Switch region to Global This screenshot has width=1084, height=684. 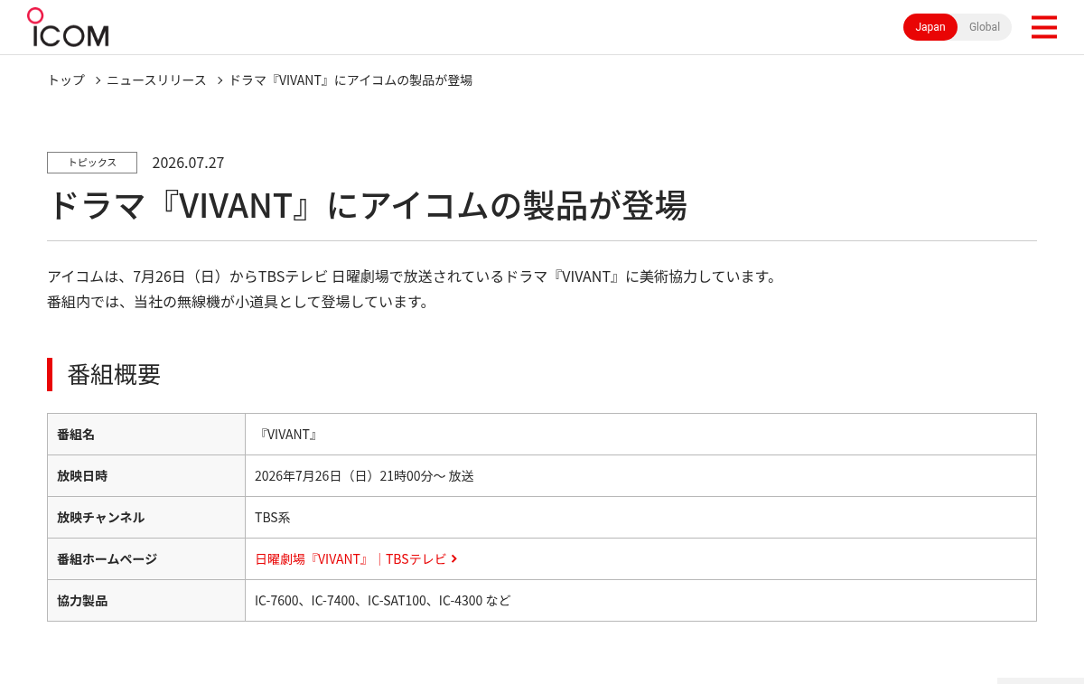[x=985, y=27]
